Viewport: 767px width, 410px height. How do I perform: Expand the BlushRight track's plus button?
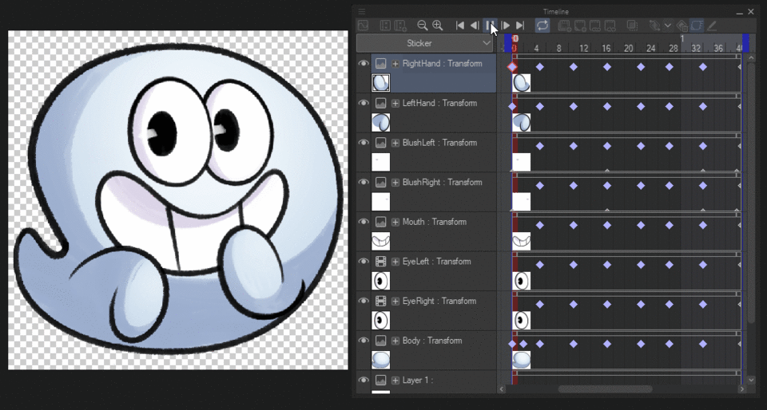[395, 183]
